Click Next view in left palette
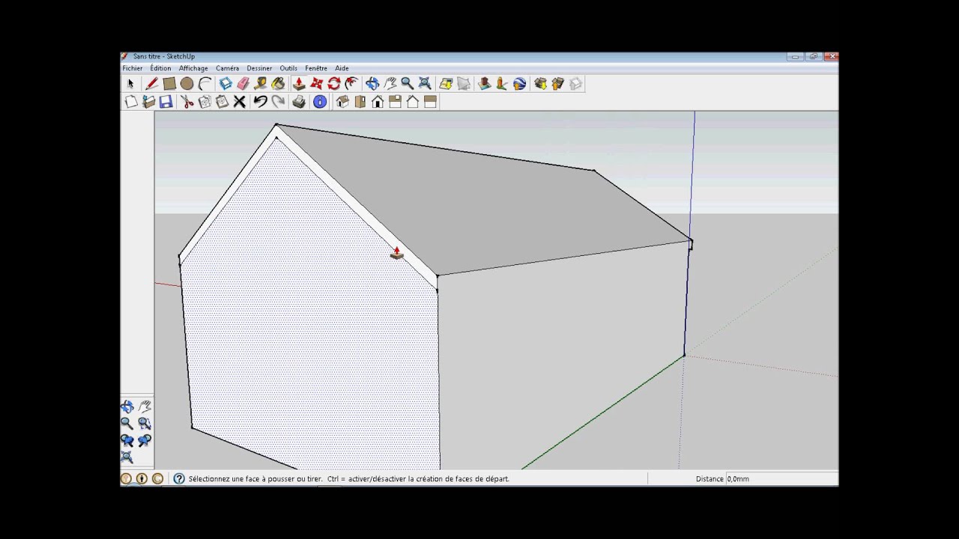Viewport: 959px width, 539px height. (x=145, y=441)
